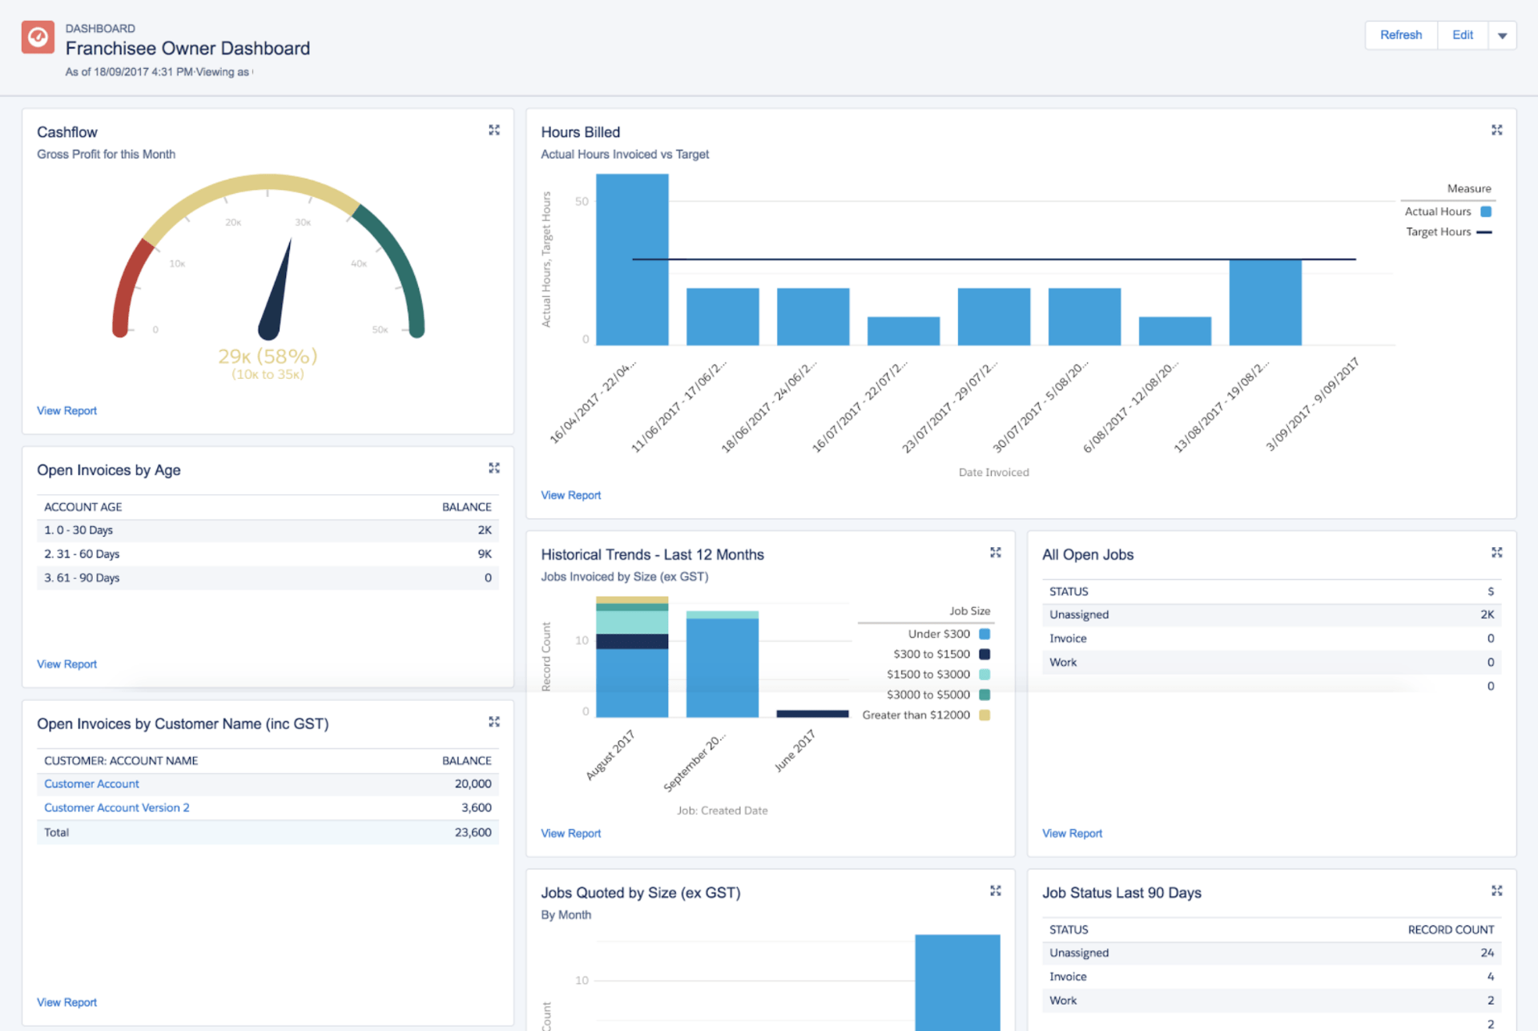Click the June 2017 bar

pyautogui.click(x=812, y=713)
